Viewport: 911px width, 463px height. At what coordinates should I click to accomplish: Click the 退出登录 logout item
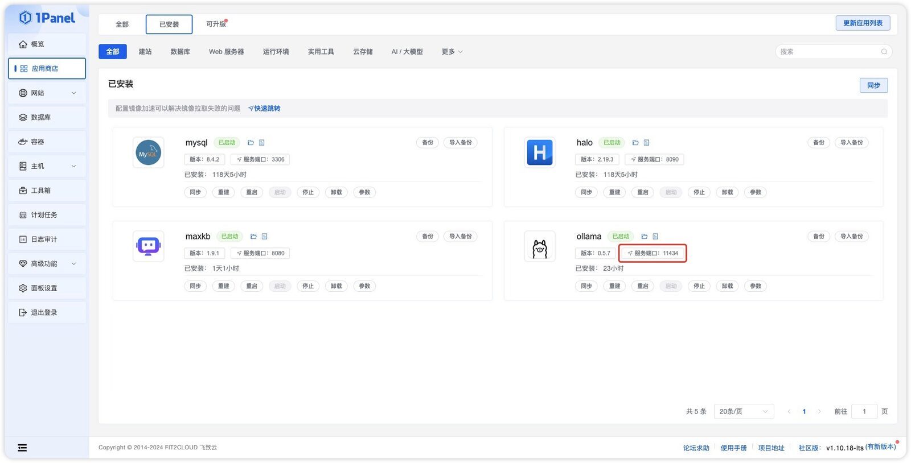coord(47,312)
